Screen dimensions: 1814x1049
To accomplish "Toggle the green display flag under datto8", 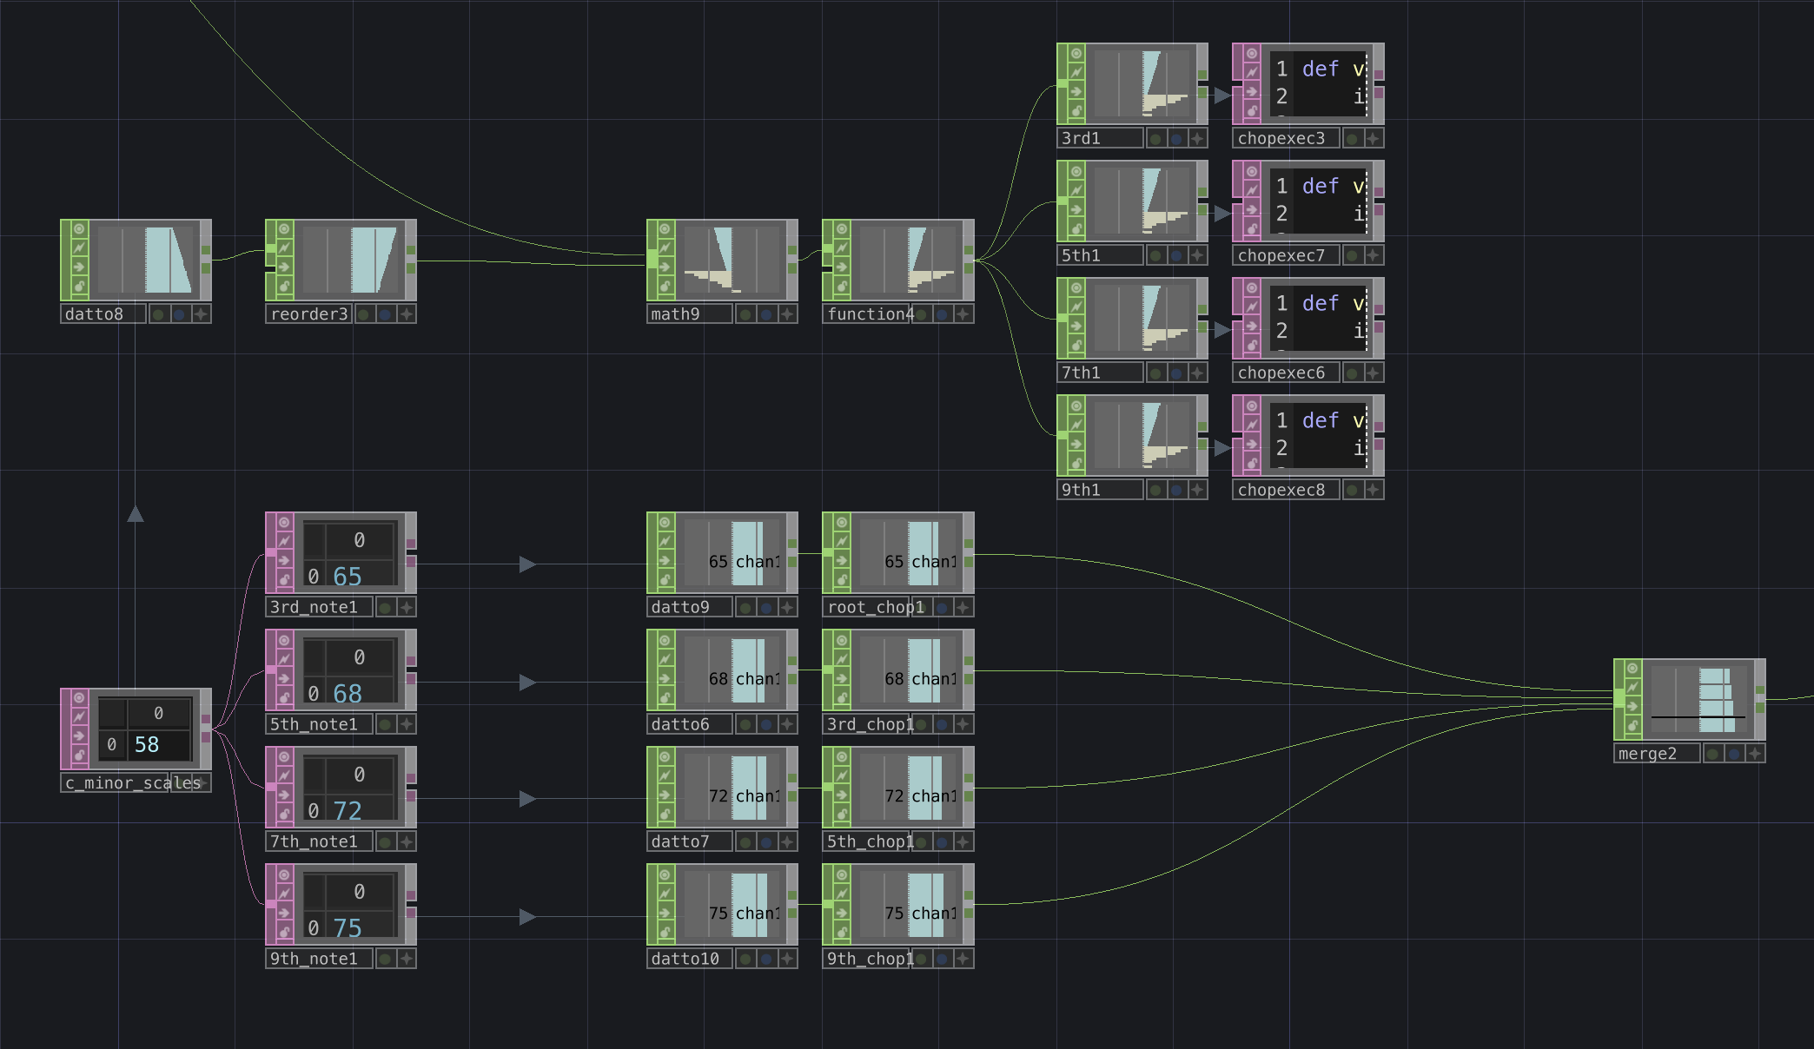I will (158, 314).
